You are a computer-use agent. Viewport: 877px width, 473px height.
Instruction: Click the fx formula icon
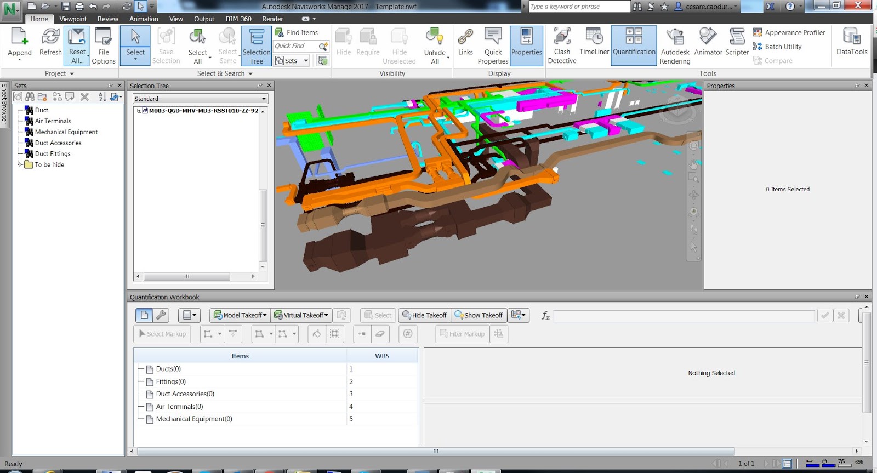pos(545,315)
